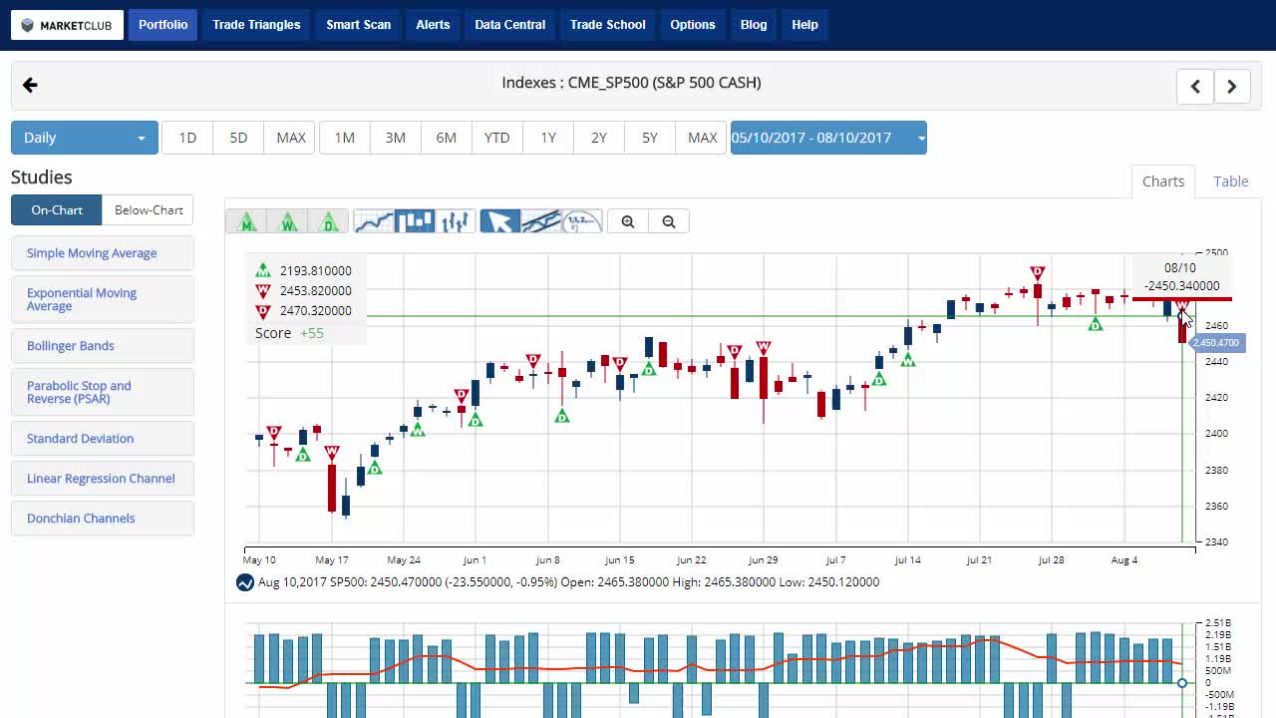Show previous symbol with left chevron button
This screenshot has width=1276, height=718.
(1195, 87)
